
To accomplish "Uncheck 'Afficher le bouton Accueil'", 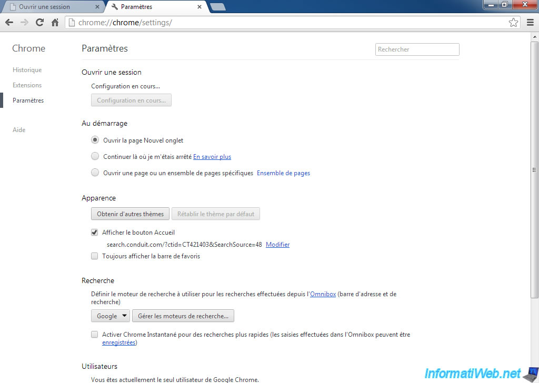I will 95,233.
